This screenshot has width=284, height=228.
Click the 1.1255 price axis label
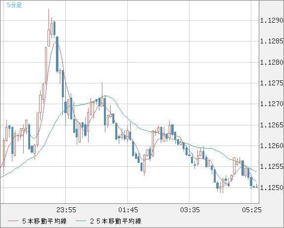coord(272,166)
